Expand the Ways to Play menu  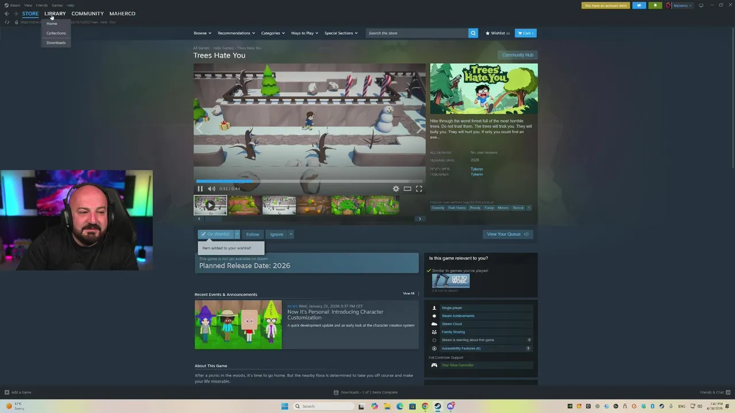pos(304,33)
